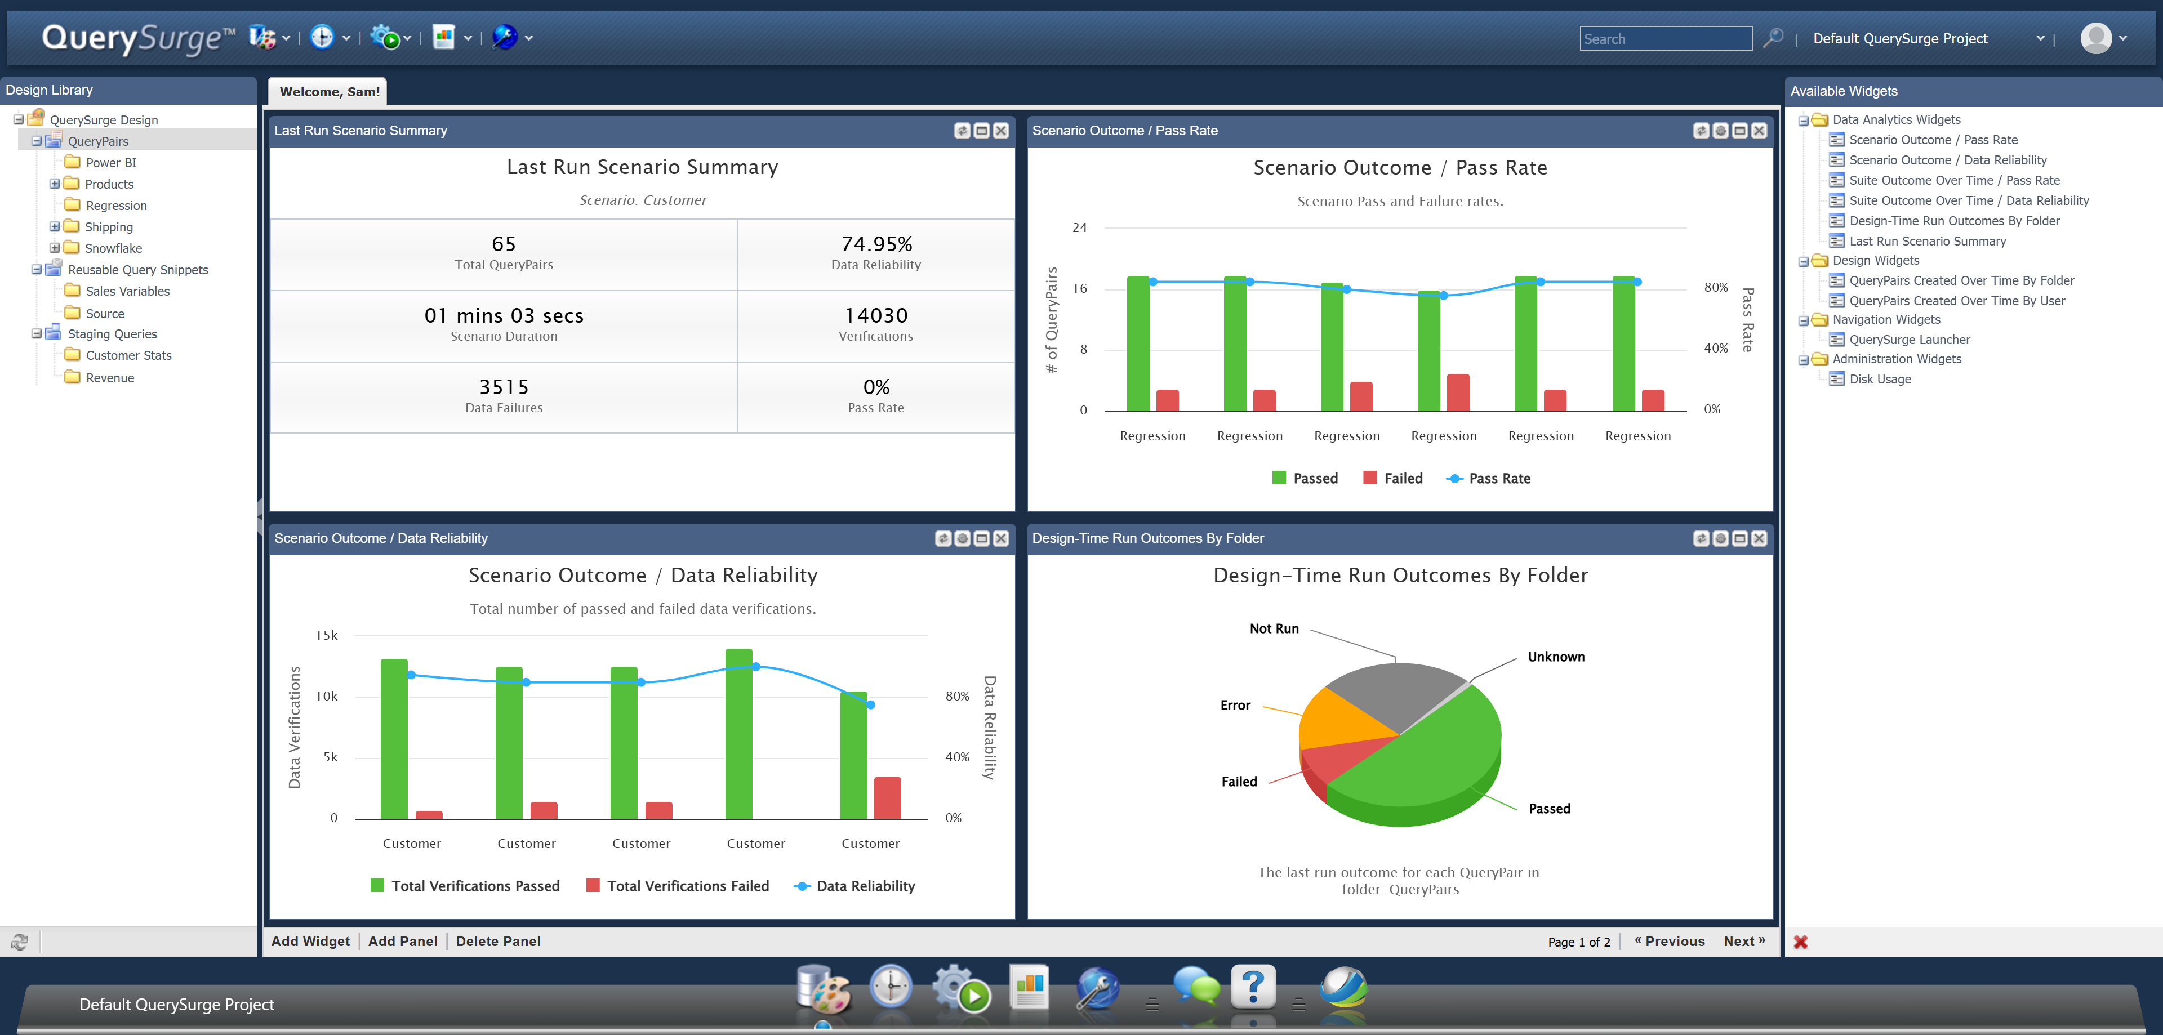Go to Next dashboard page
This screenshot has width=2163, height=1035.
pyautogui.click(x=1743, y=942)
